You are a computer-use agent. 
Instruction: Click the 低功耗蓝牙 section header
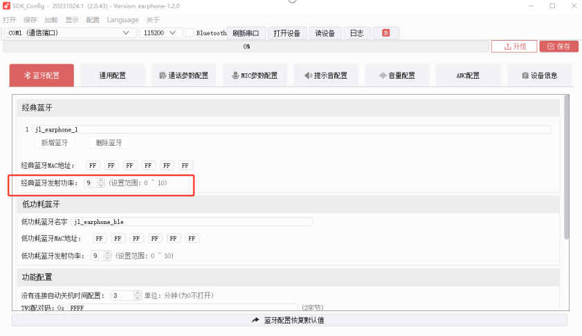click(x=288, y=205)
